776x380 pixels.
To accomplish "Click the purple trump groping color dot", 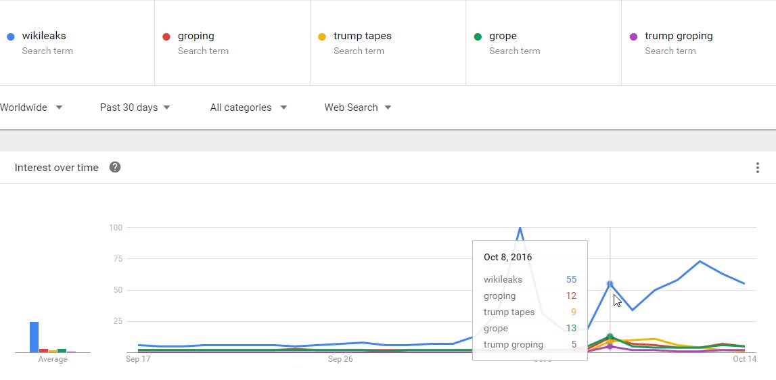I will [x=633, y=37].
